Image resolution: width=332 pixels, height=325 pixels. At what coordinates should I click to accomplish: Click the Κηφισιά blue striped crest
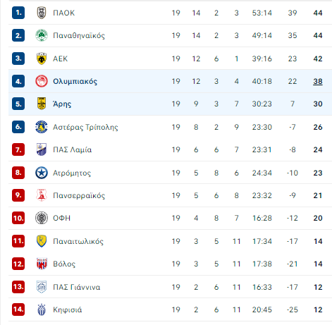(42, 309)
